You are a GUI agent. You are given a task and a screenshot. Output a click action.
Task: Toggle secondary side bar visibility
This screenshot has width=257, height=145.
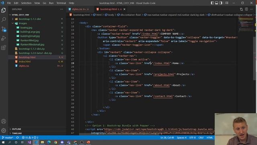tap(221, 3)
